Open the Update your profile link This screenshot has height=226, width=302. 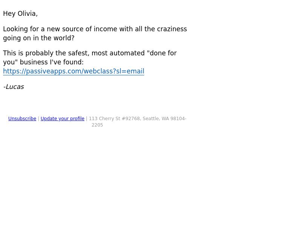(62, 119)
